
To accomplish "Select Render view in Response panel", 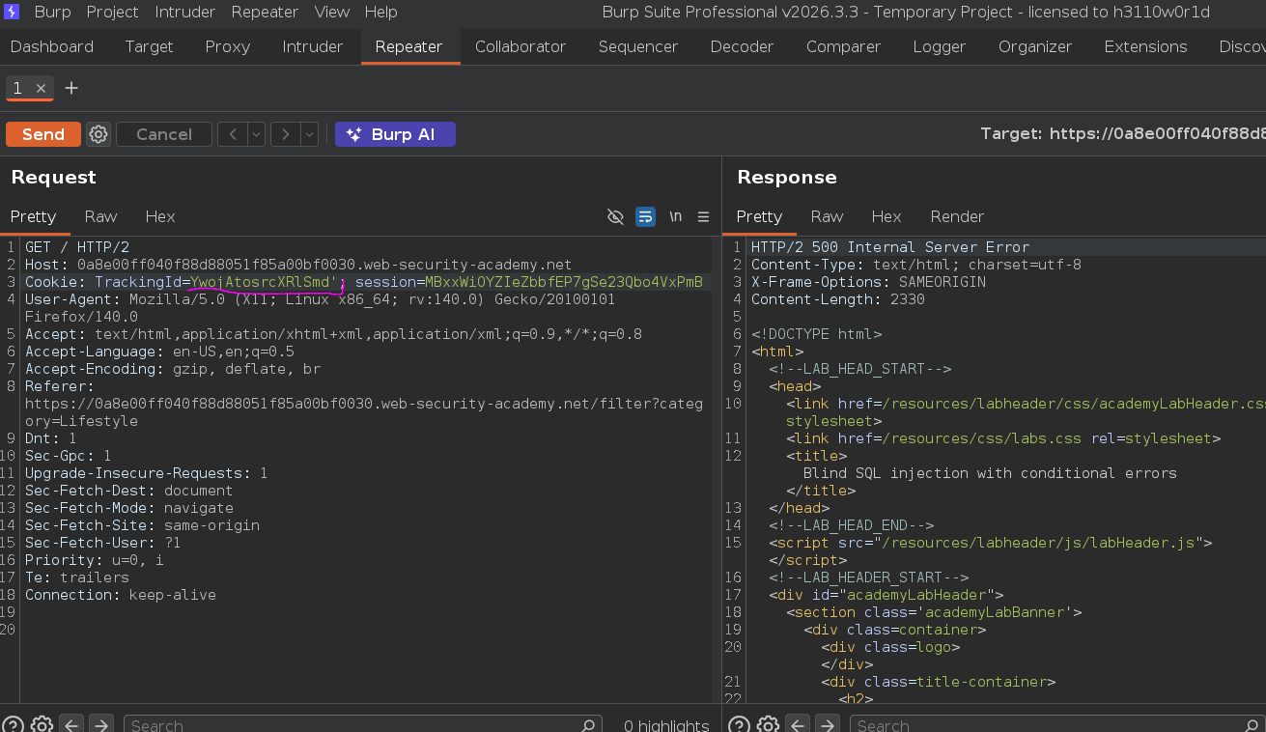I will click(x=957, y=216).
